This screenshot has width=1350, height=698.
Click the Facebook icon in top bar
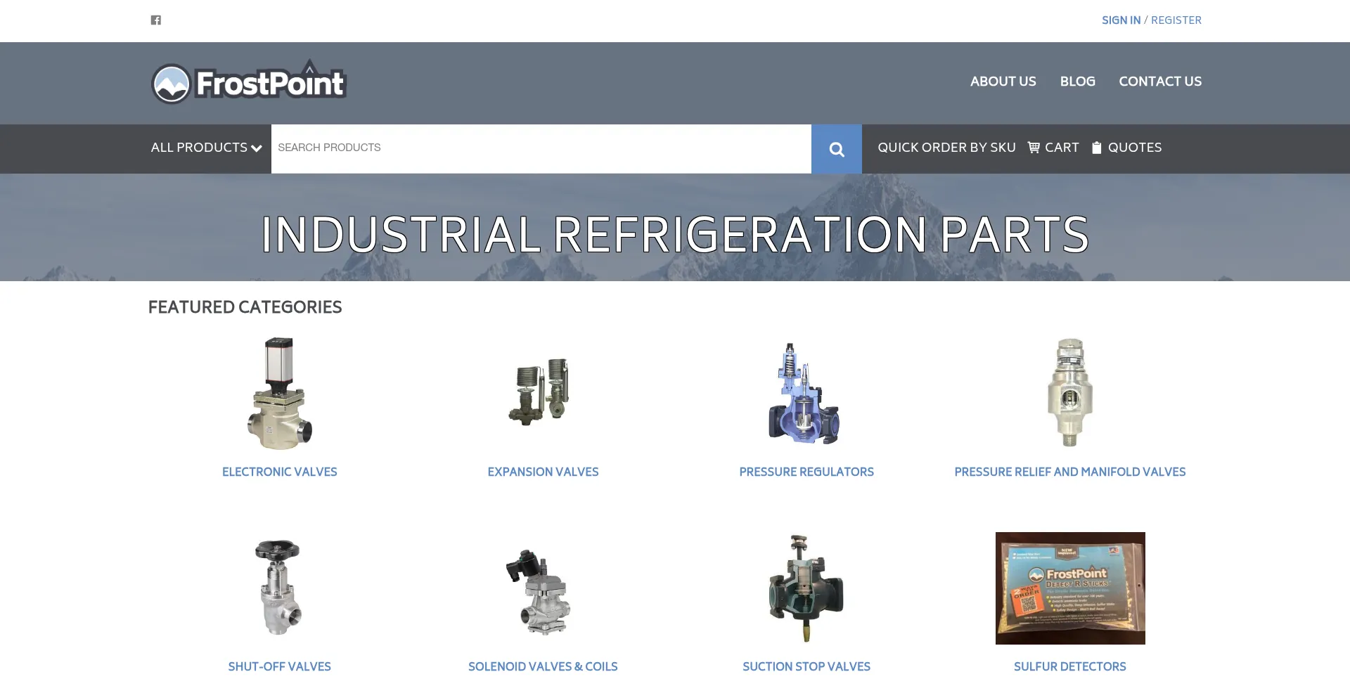point(156,20)
